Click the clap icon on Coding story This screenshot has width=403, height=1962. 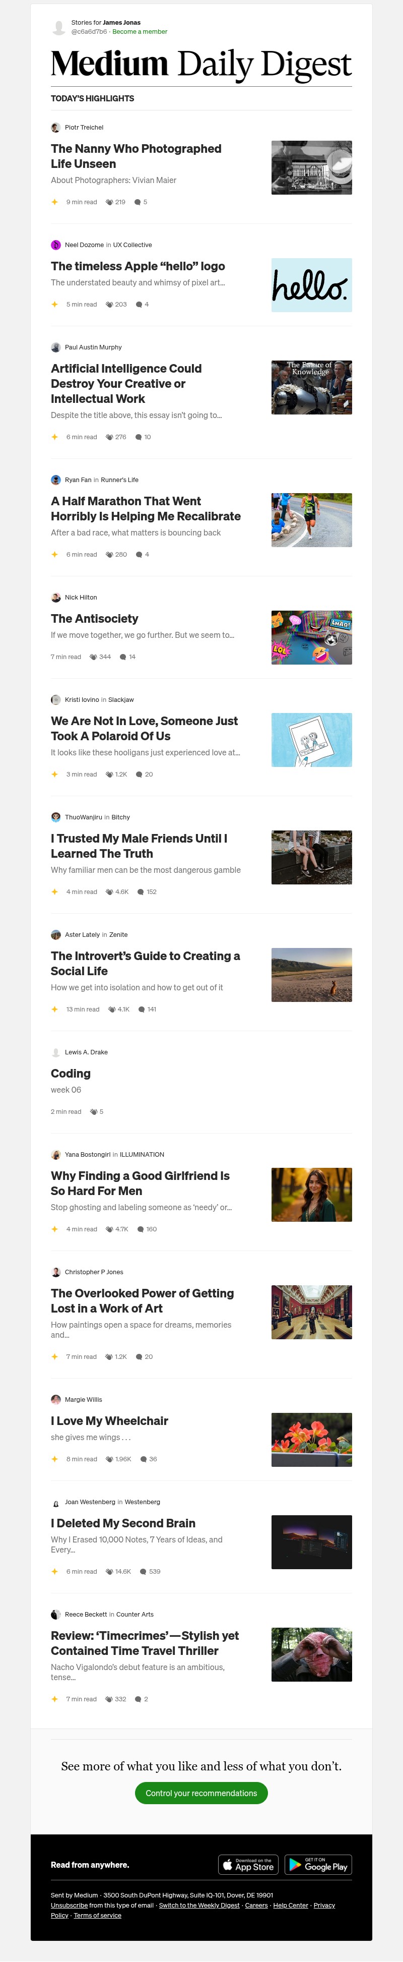[94, 1111]
